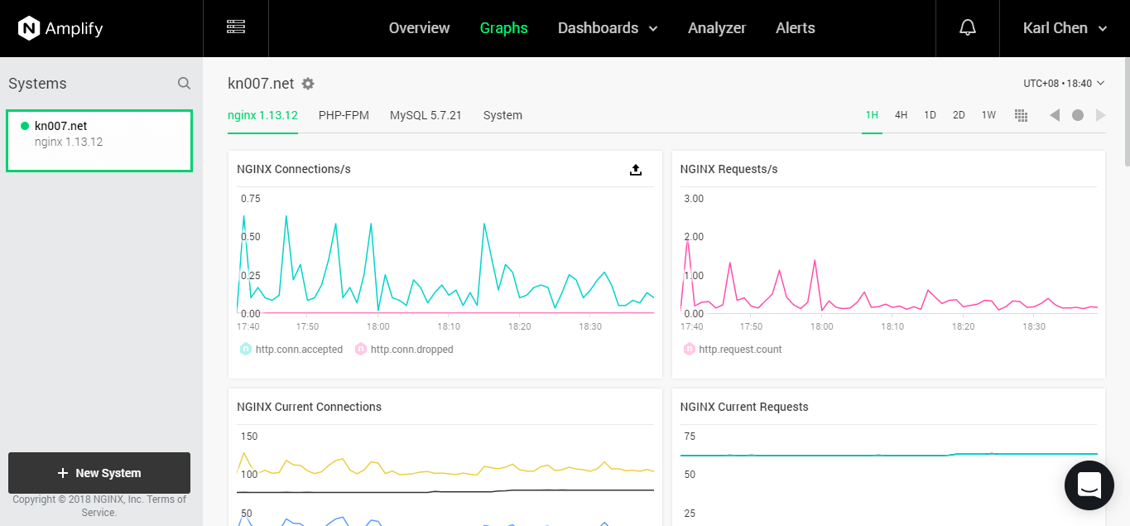Open the Karl Chen account menu
Viewport: 1130px width, 526px height.
pyautogui.click(x=1065, y=28)
